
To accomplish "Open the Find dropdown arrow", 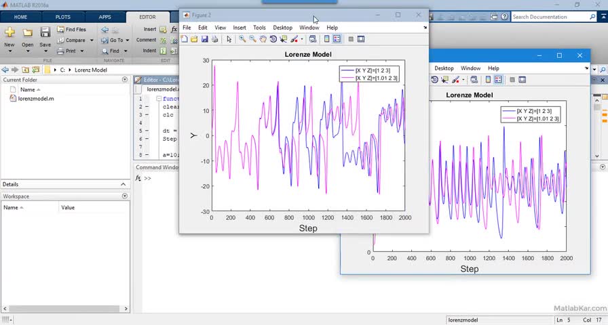I will [x=126, y=51].
